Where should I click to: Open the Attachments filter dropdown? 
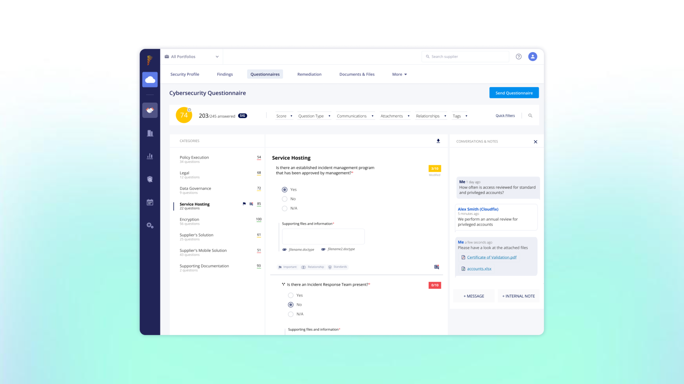395,116
